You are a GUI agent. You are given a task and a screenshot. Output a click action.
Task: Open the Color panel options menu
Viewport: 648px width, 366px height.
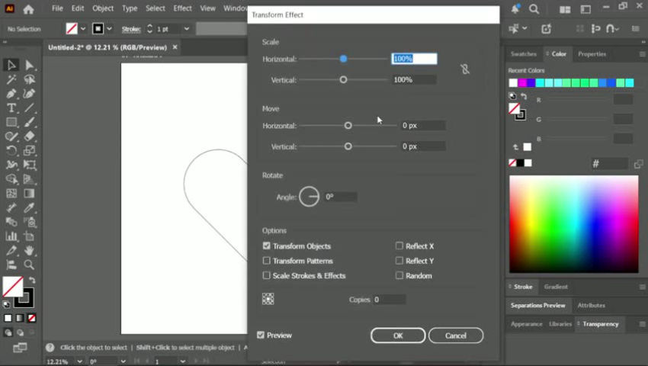[642, 54]
